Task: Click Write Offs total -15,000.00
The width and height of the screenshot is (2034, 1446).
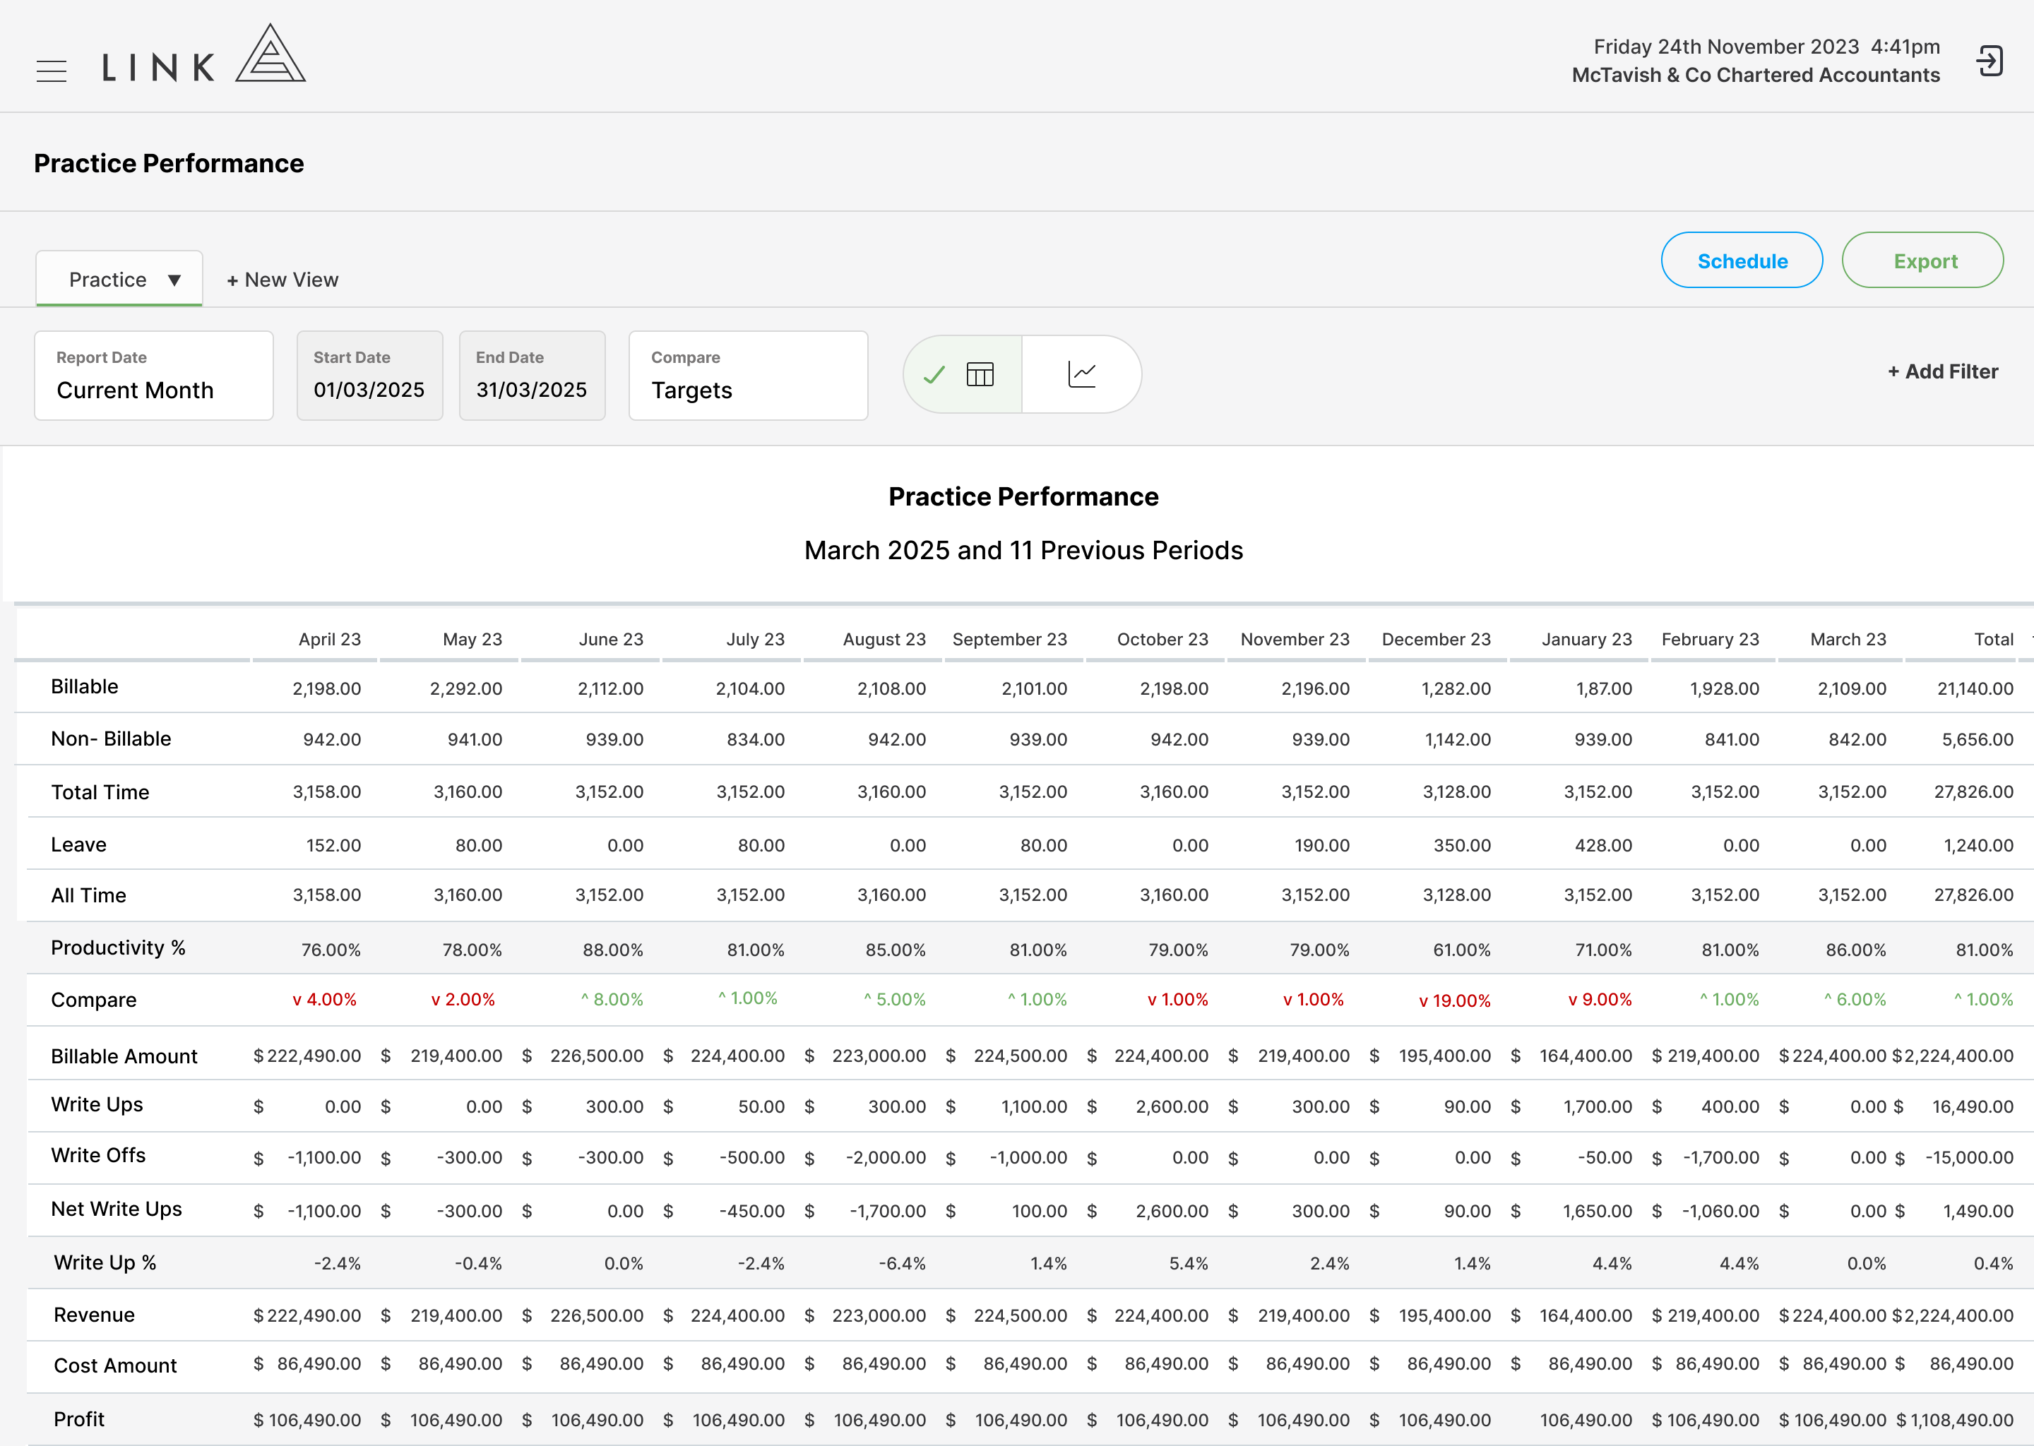Action: (x=1970, y=1157)
